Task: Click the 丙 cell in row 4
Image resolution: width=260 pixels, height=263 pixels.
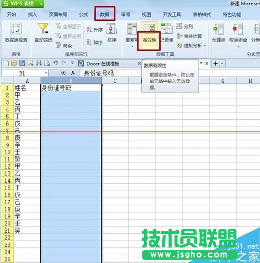Action: [27, 109]
